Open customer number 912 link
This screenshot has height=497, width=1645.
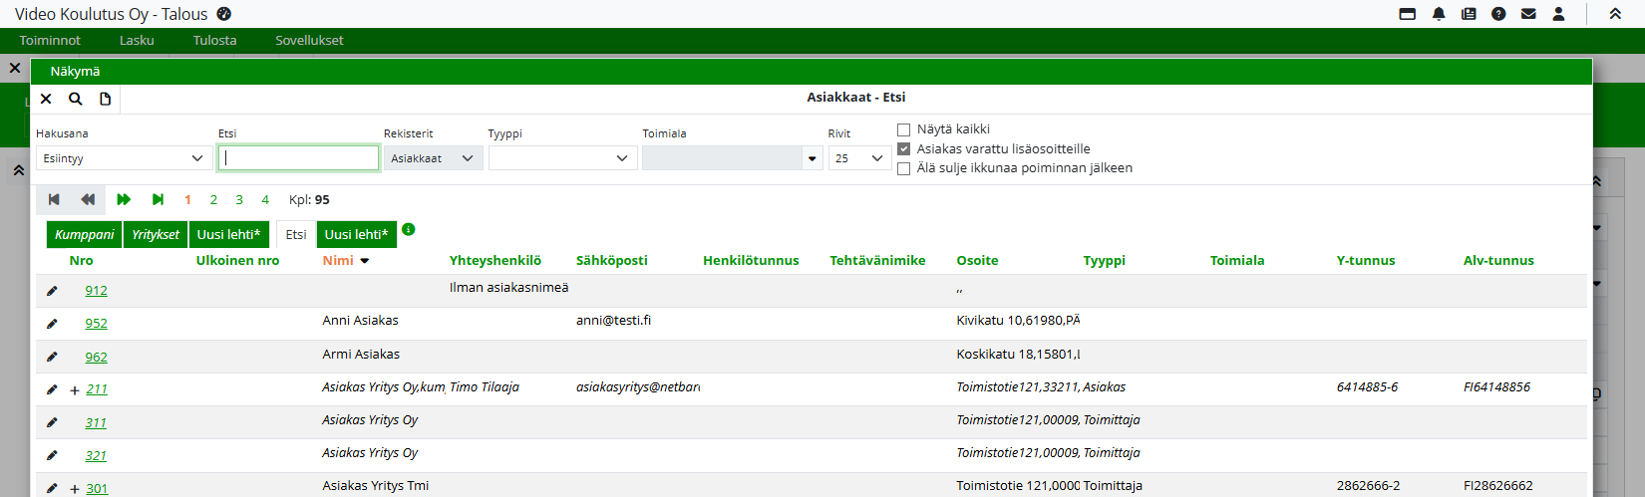click(96, 291)
